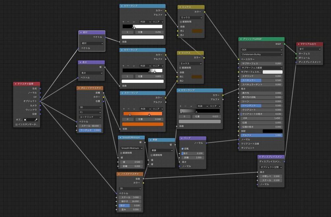Collapse the ノイズテクスチャ node
This screenshot has width=331, height=217.
click(x=119, y=174)
